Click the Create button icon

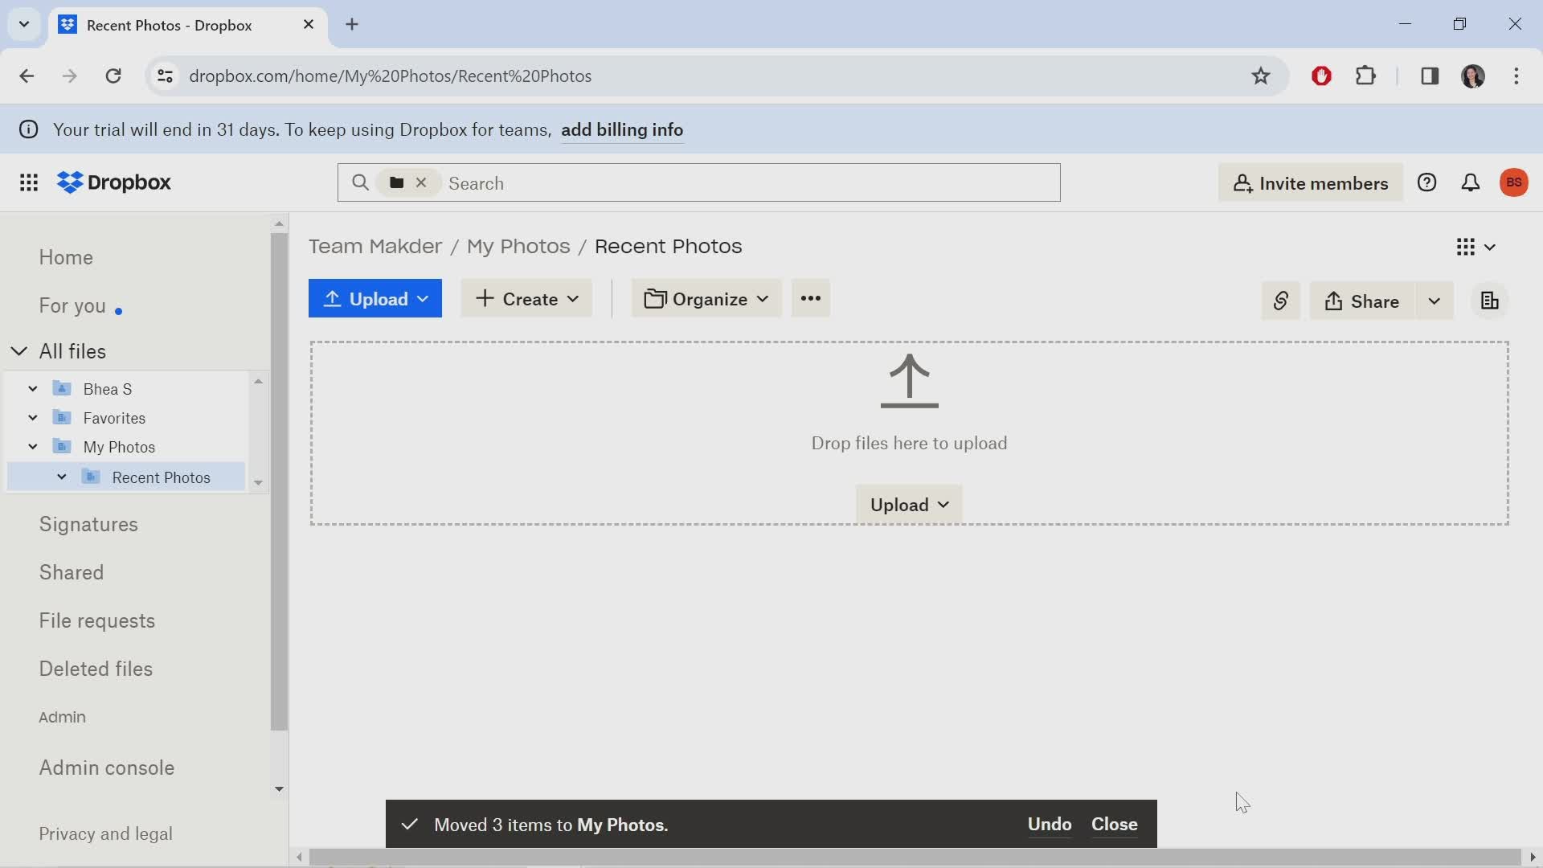(483, 298)
